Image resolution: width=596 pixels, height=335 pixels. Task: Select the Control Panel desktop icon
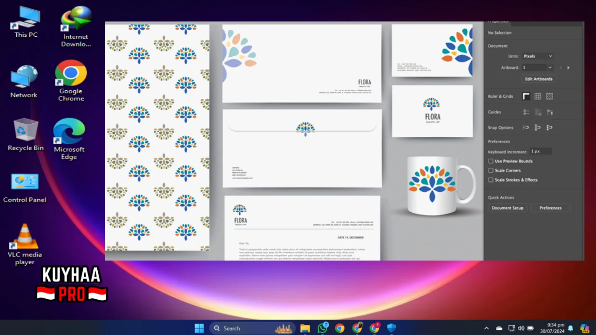[x=25, y=188]
